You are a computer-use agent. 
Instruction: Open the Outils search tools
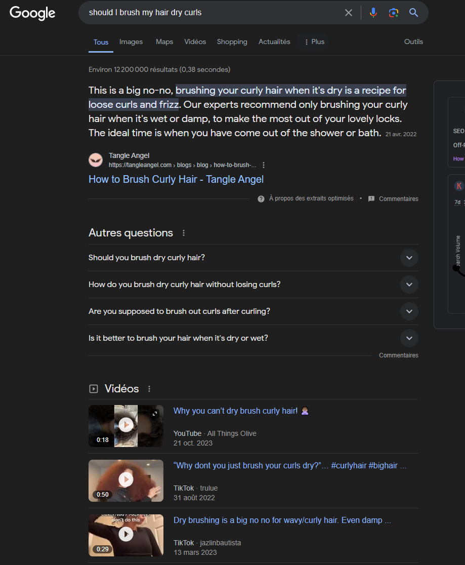point(413,42)
